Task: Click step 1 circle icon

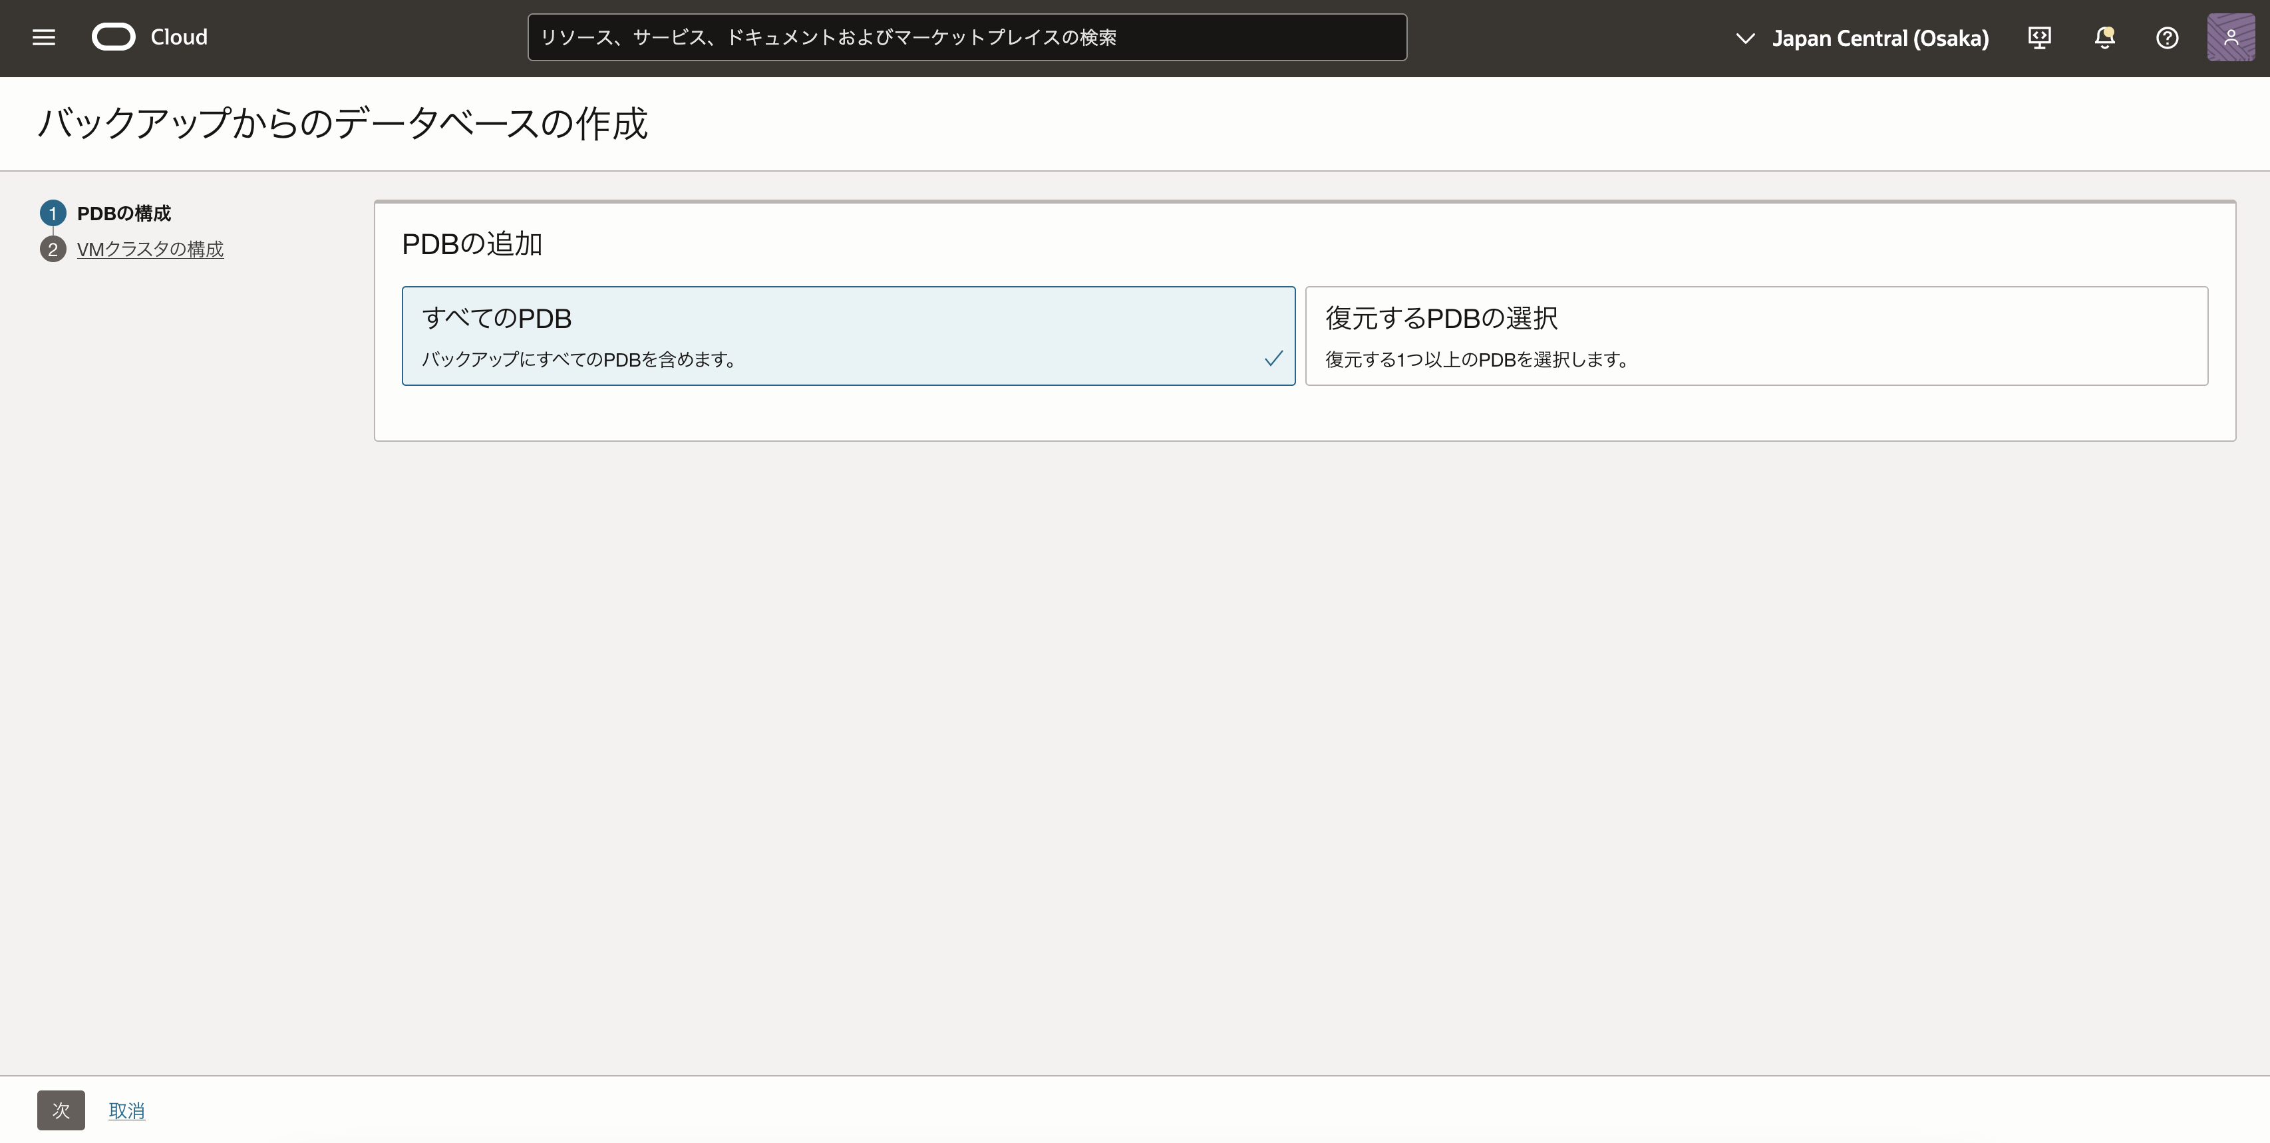Action: [x=53, y=214]
